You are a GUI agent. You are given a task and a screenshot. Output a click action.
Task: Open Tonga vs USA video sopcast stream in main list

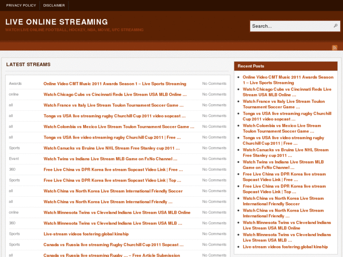coord(114,116)
